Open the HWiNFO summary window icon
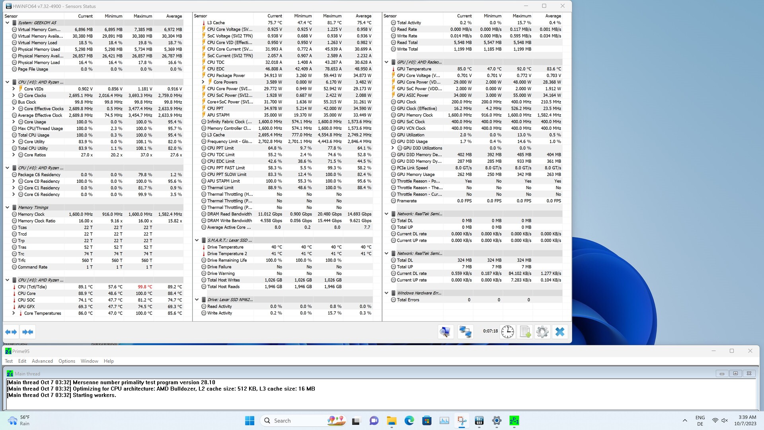 coord(445,331)
